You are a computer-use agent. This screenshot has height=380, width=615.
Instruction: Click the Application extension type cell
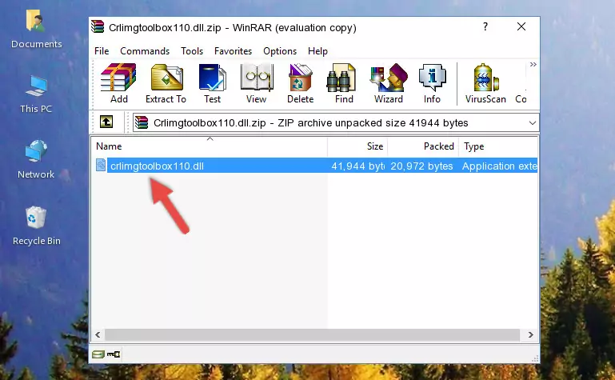(x=499, y=166)
